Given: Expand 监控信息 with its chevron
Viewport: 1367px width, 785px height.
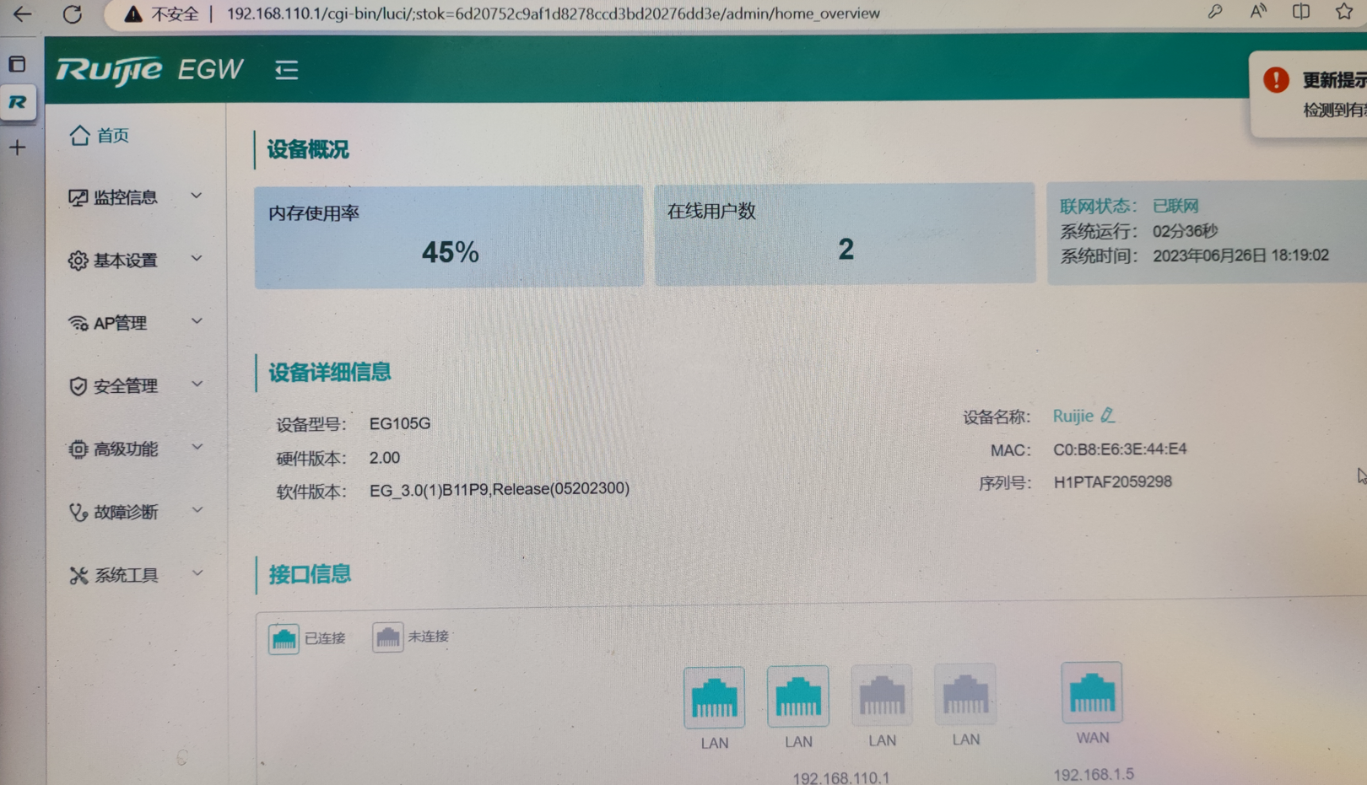Looking at the screenshot, I should 197,196.
